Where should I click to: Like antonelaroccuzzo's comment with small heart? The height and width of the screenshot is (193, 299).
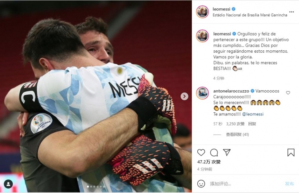click(288, 93)
